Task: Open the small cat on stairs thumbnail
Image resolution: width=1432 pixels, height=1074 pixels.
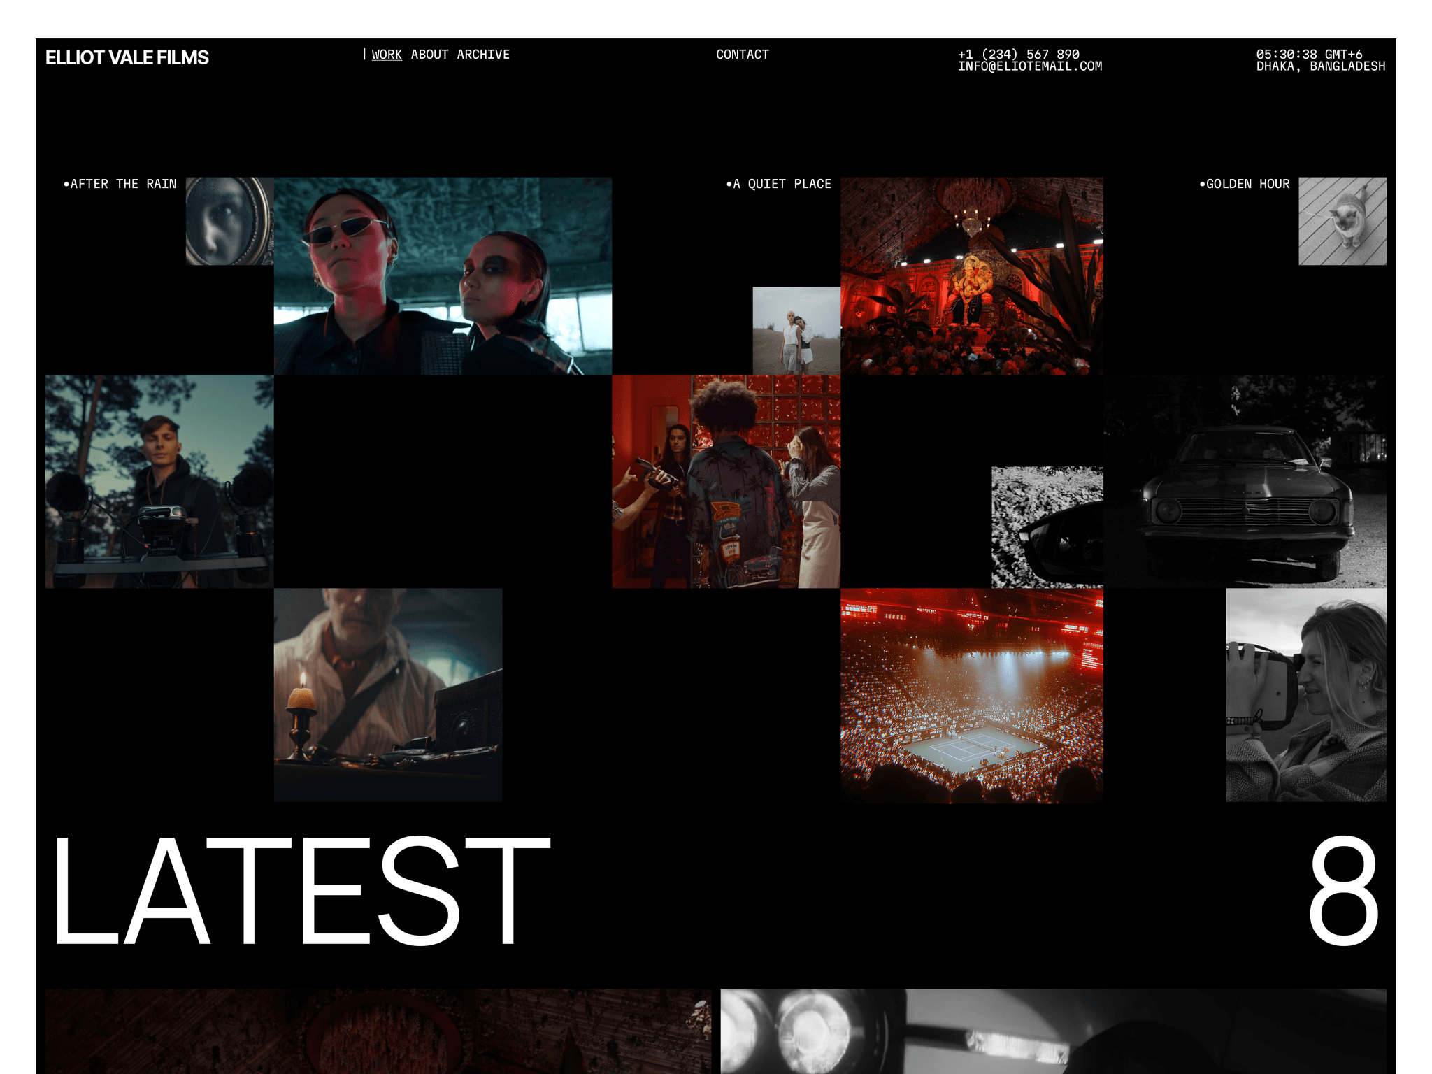Action: pos(1342,221)
